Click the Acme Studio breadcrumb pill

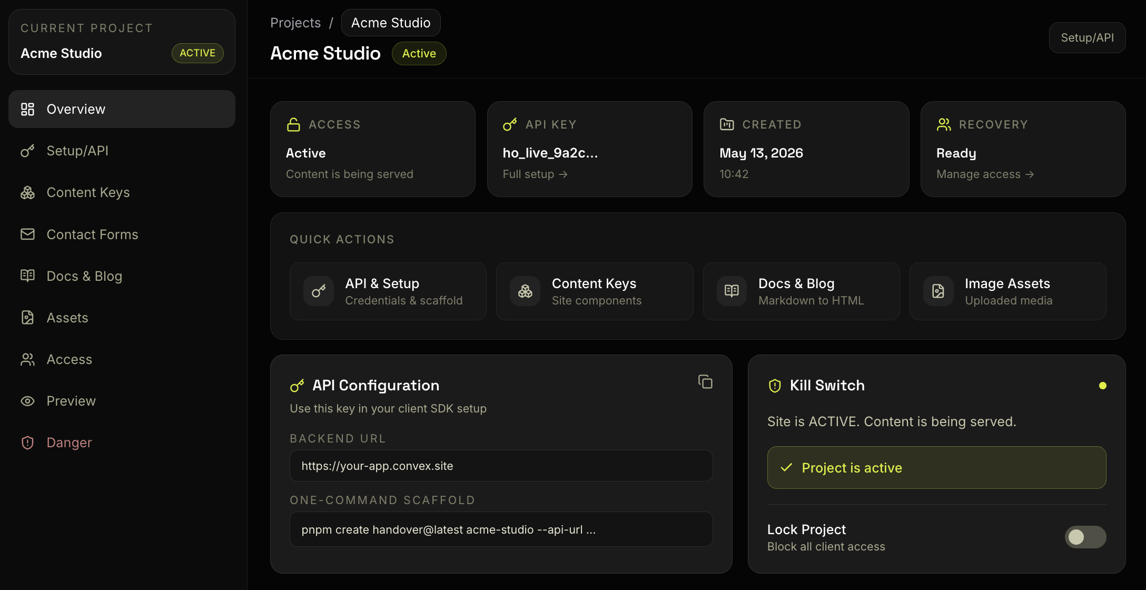[x=391, y=23]
